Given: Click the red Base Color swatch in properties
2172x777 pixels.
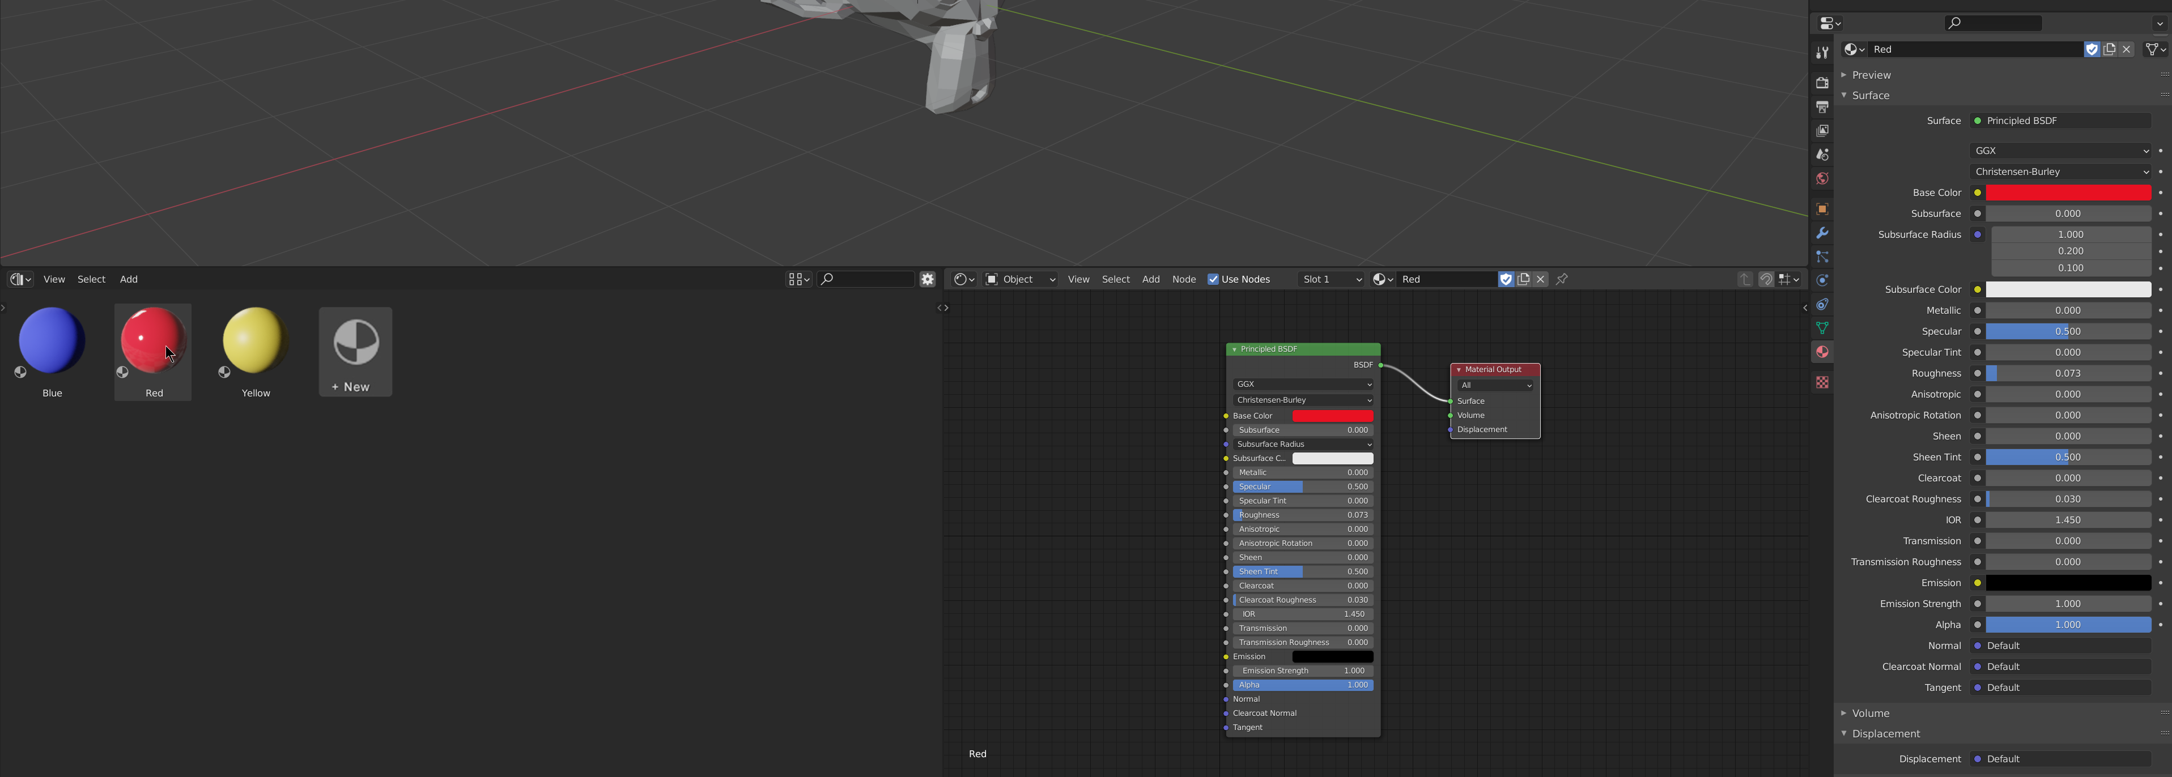Looking at the screenshot, I should point(2068,193).
